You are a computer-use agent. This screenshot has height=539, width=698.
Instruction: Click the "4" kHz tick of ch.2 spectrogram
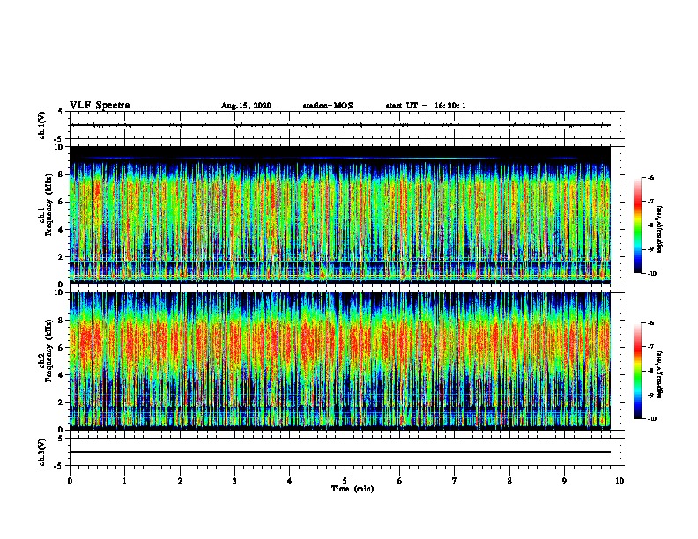coord(61,375)
